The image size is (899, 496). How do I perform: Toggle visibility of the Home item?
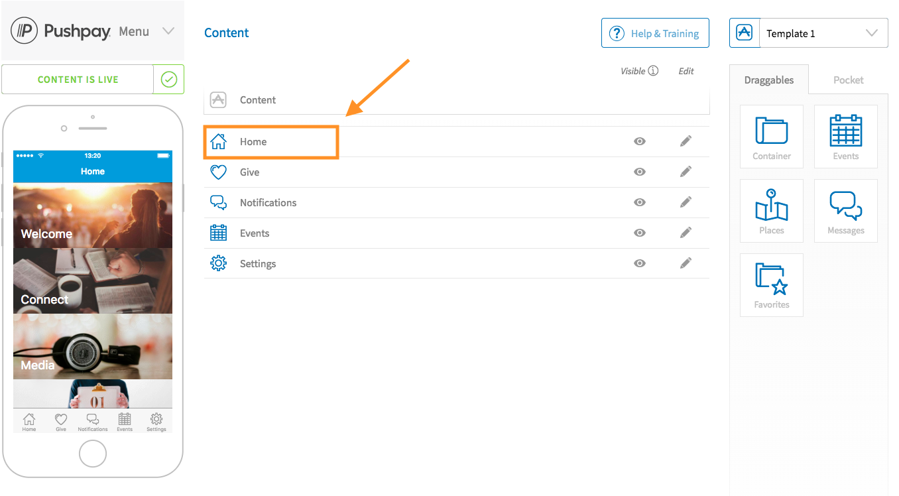639,141
